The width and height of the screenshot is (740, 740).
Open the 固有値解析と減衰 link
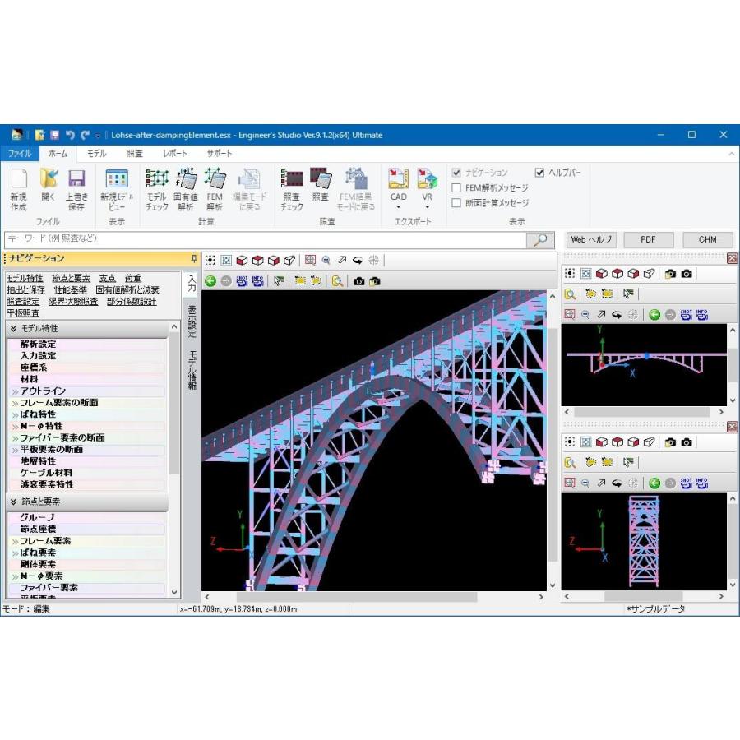[x=127, y=289]
